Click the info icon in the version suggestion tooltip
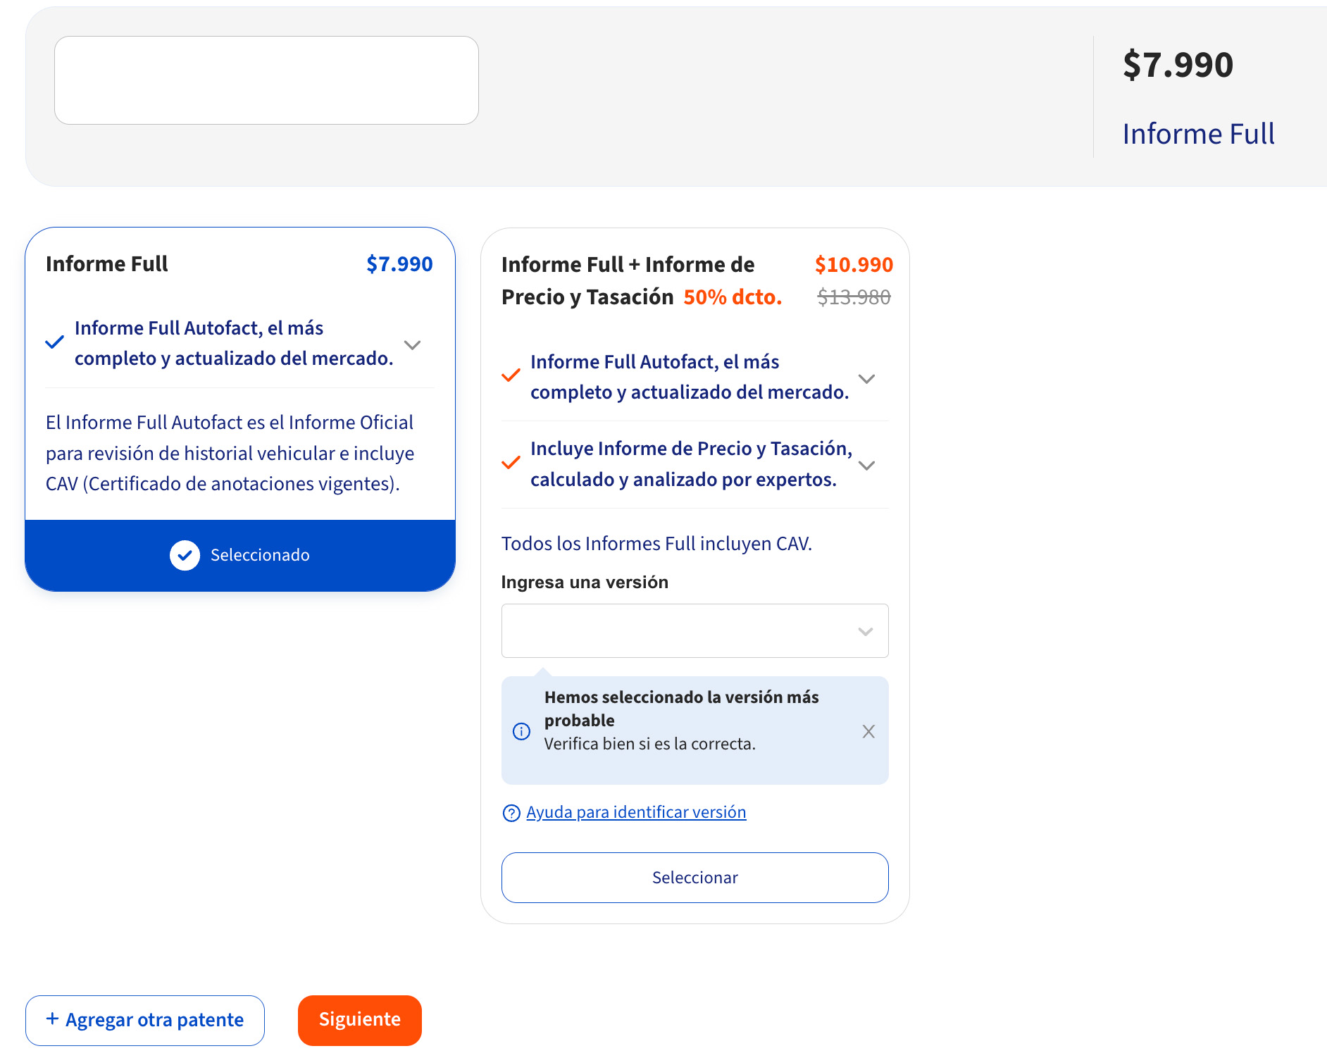The height and width of the screenshot is (1058, 1327). (x=522, y=731)
